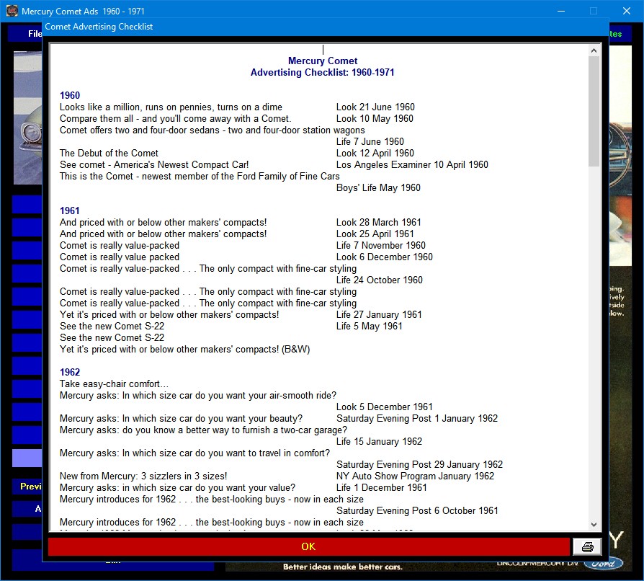The width and height of the screenshot is (644, 581).
Task: Click 'want to travel in comfort?' line
Action: point(194,453)
